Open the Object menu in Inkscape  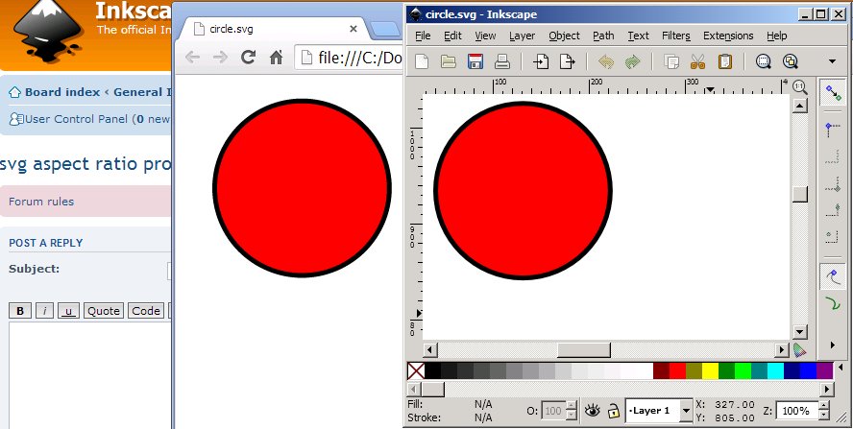point(564,36)
